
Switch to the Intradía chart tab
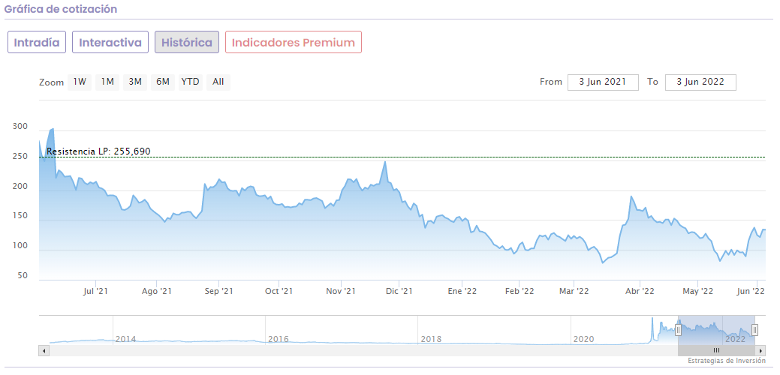click(37, 42)
